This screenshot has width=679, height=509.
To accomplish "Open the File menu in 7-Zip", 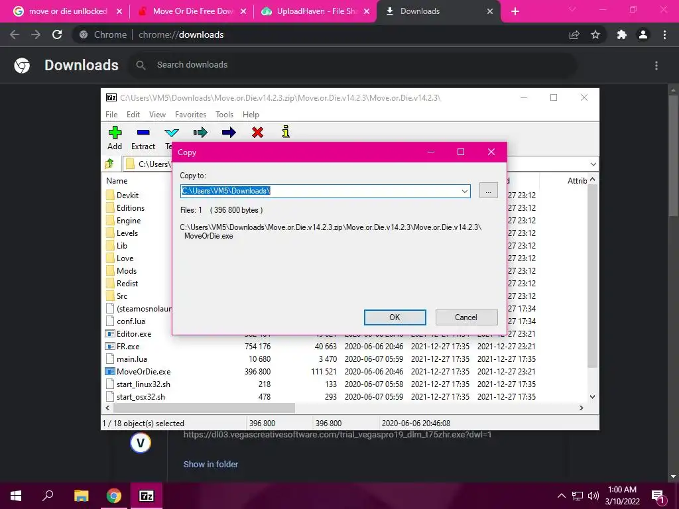I will (x=111, y=114).
